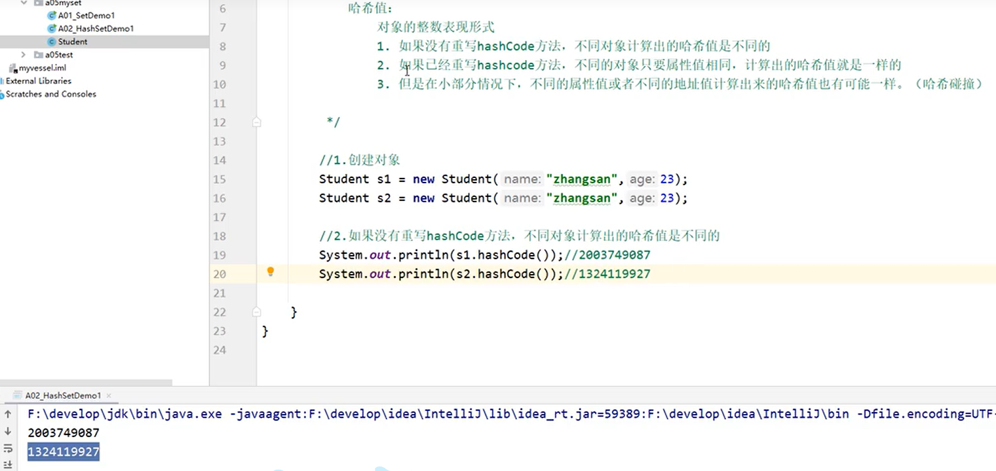Open A02_HashSetDemo1 in project tree
Viewport: 996px width, 471px height.
(x=96, y=29)
